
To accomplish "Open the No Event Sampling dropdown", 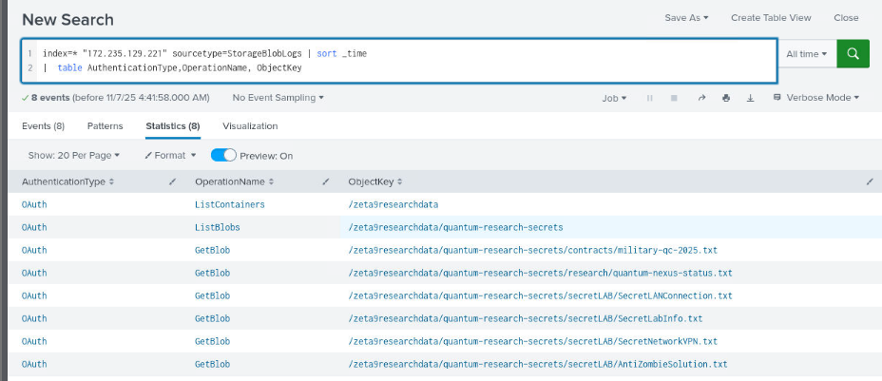I will tap(278, 98).
